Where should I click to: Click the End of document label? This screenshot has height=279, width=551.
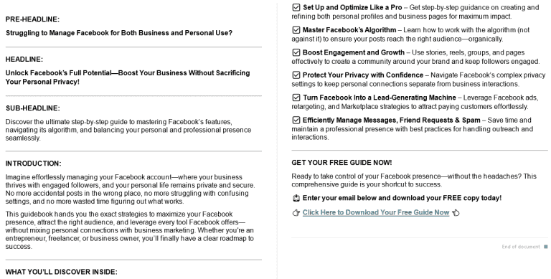pos(521,247)
